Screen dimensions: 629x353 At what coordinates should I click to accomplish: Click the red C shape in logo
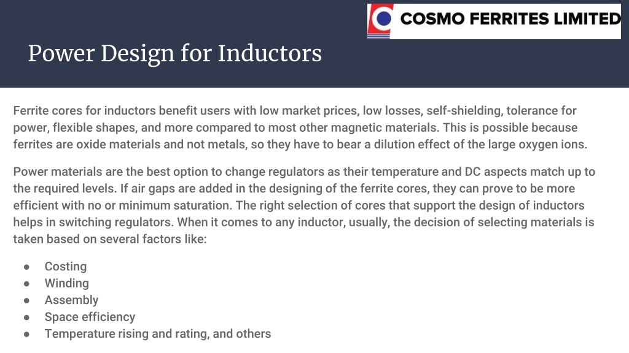tap(374, 20)
